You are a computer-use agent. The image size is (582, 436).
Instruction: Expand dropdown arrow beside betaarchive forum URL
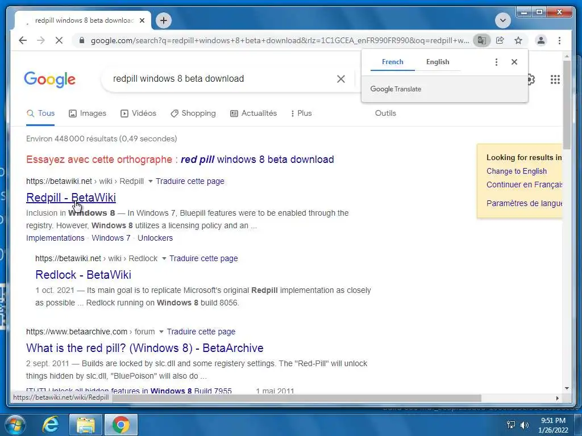click(161, 332)
